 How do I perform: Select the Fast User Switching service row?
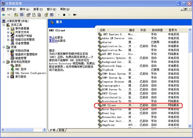point(138,121)
